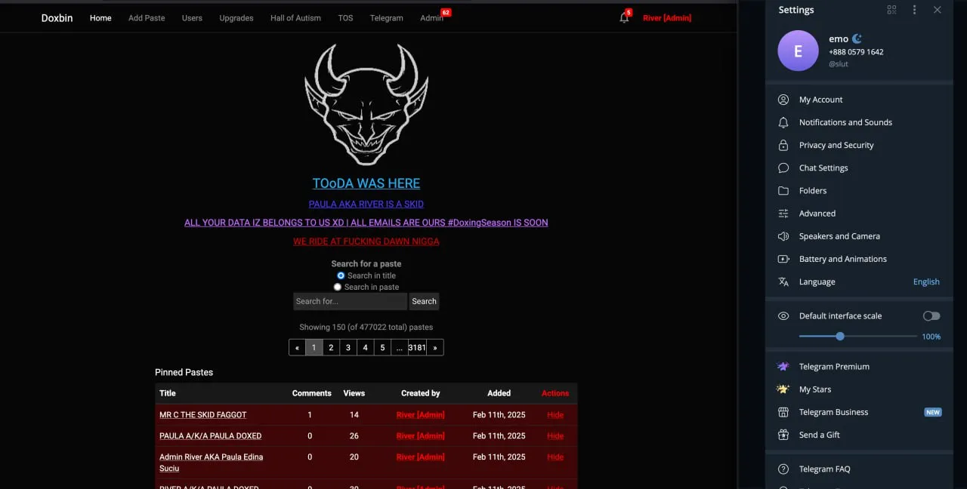Click the My Stars icon
This screenshot has height=489, width=967.
783,389
